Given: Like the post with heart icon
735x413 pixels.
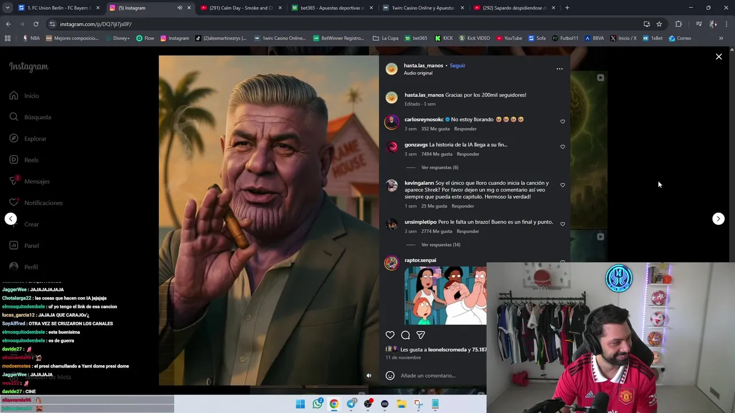Looking at the screenshot, I should pyautogui.click(x=390, y=335).
